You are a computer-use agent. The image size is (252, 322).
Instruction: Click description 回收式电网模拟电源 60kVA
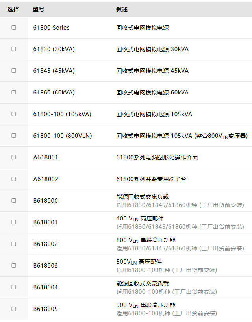(x=152, y=93)
